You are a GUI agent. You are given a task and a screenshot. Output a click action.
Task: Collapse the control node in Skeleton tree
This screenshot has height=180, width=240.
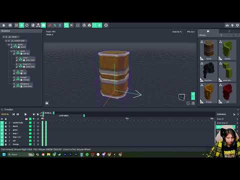pyautogui.click(x=6, y=41)
